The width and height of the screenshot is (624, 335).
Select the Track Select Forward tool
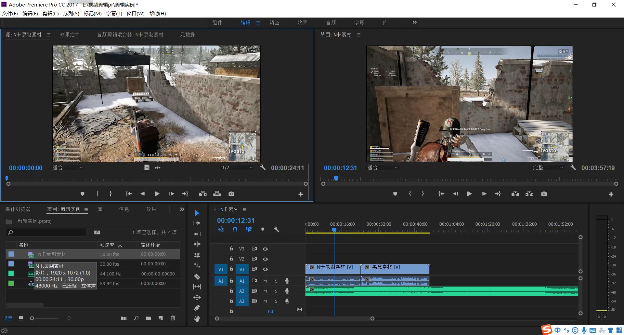(x=197, y=223)
